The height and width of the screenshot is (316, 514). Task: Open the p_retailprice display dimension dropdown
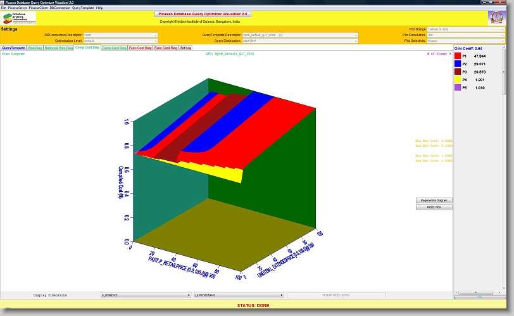coord(146,295)
